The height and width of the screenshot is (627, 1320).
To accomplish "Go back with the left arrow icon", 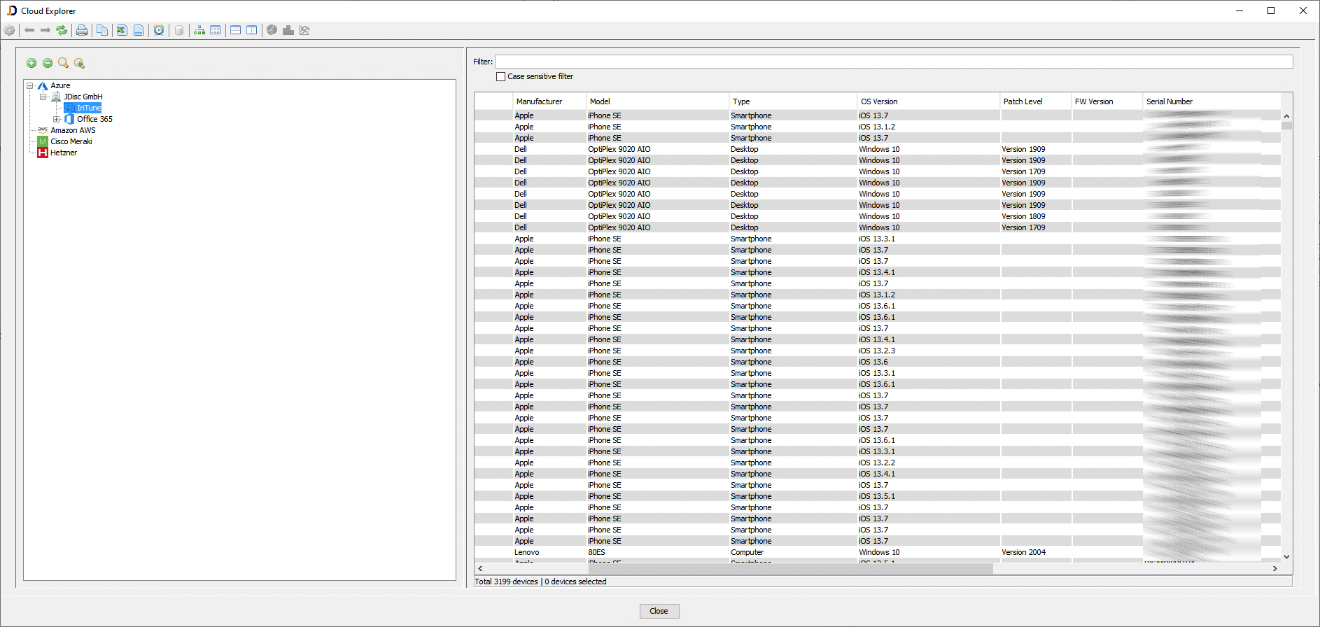I will 29,30.
